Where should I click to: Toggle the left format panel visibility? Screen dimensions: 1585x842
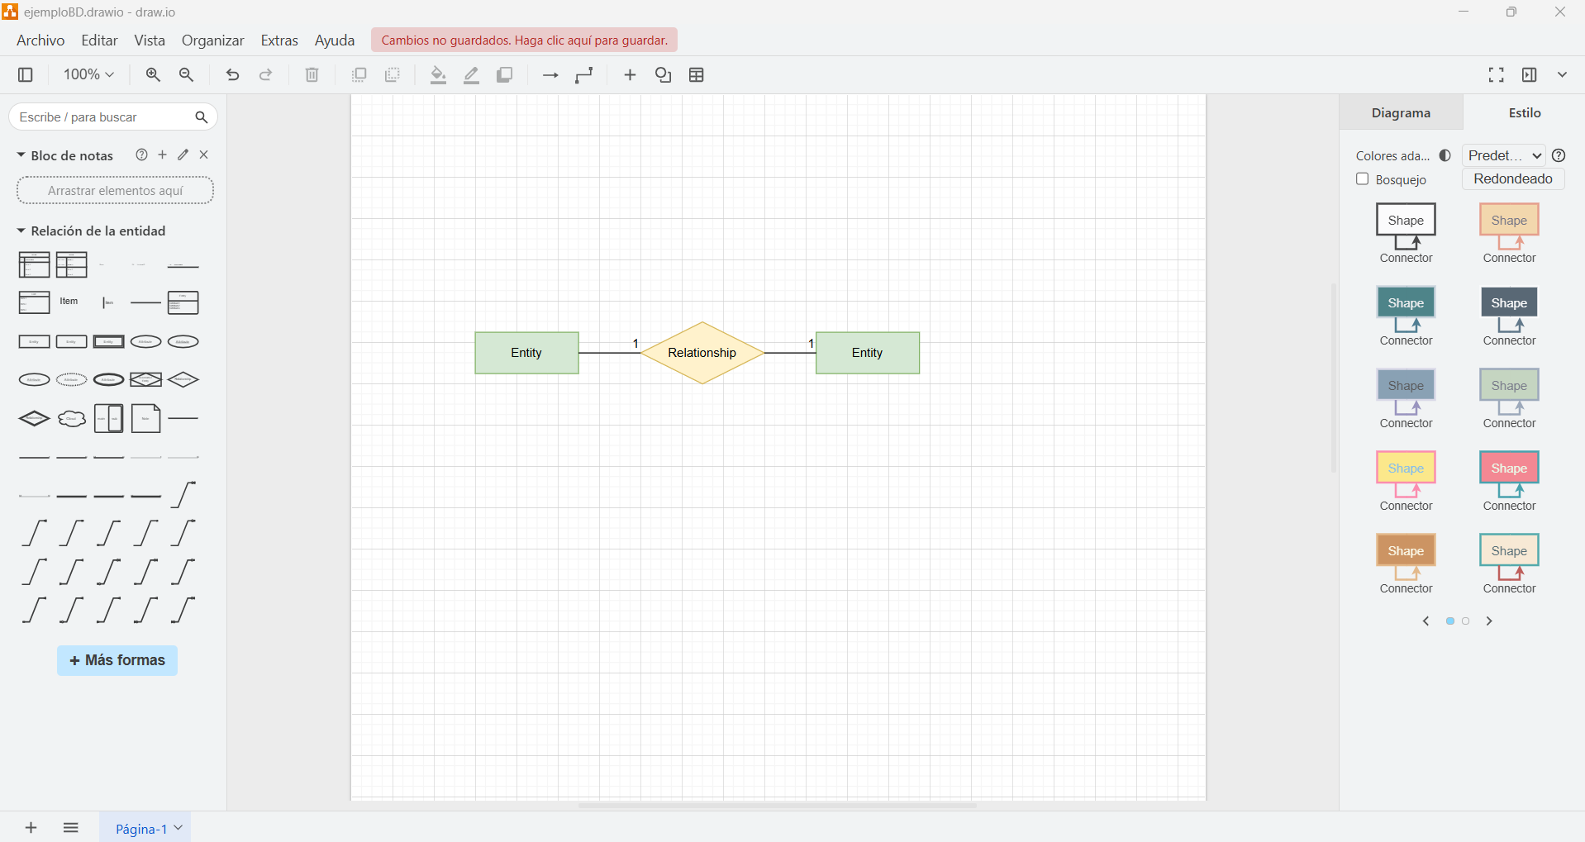(25, 74)
